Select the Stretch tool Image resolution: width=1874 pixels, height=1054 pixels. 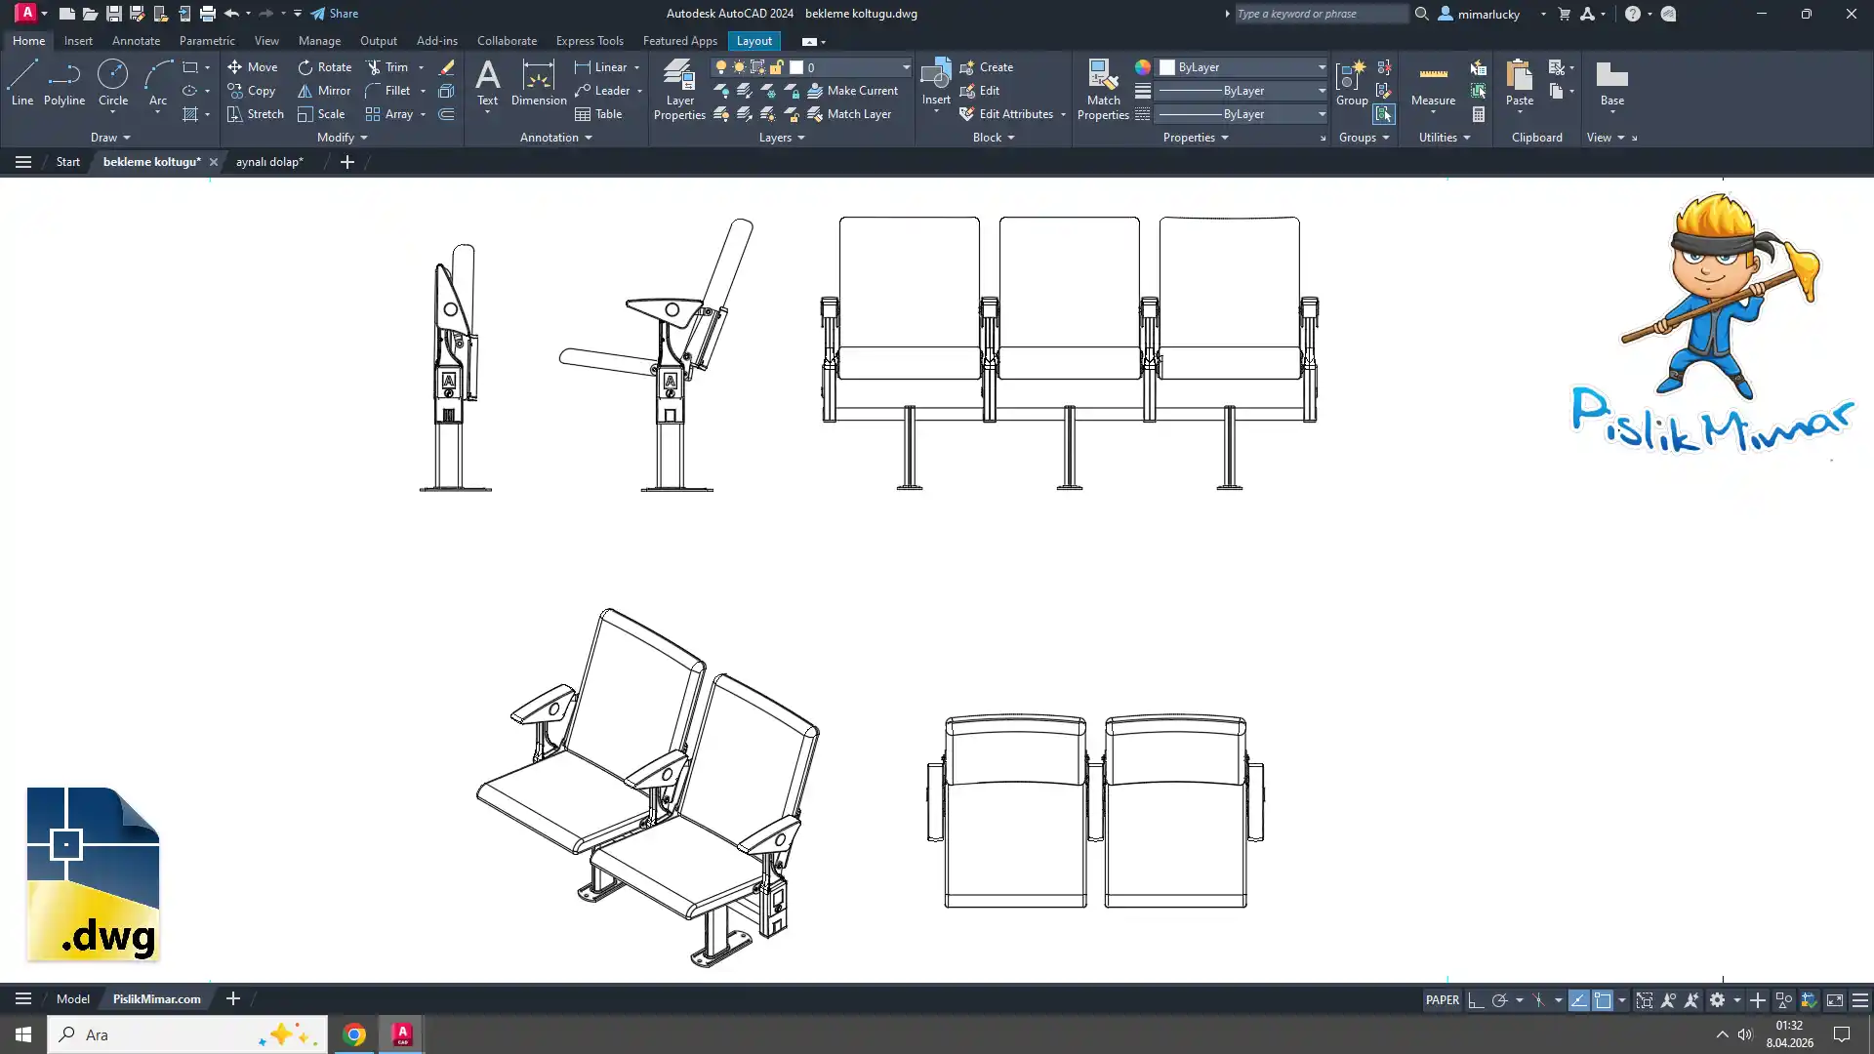[255, 114]
